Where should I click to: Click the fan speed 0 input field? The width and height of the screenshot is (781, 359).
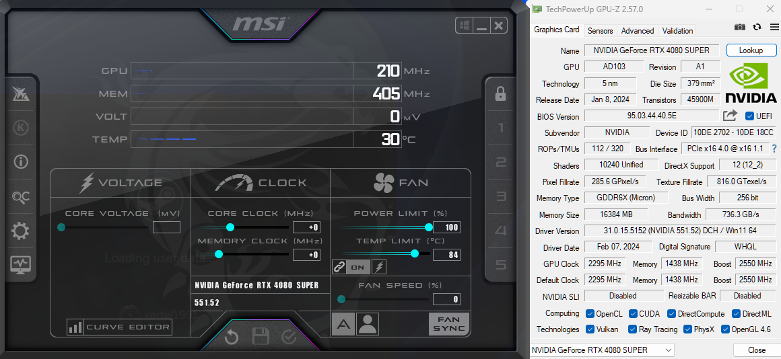tap(446, 299)
